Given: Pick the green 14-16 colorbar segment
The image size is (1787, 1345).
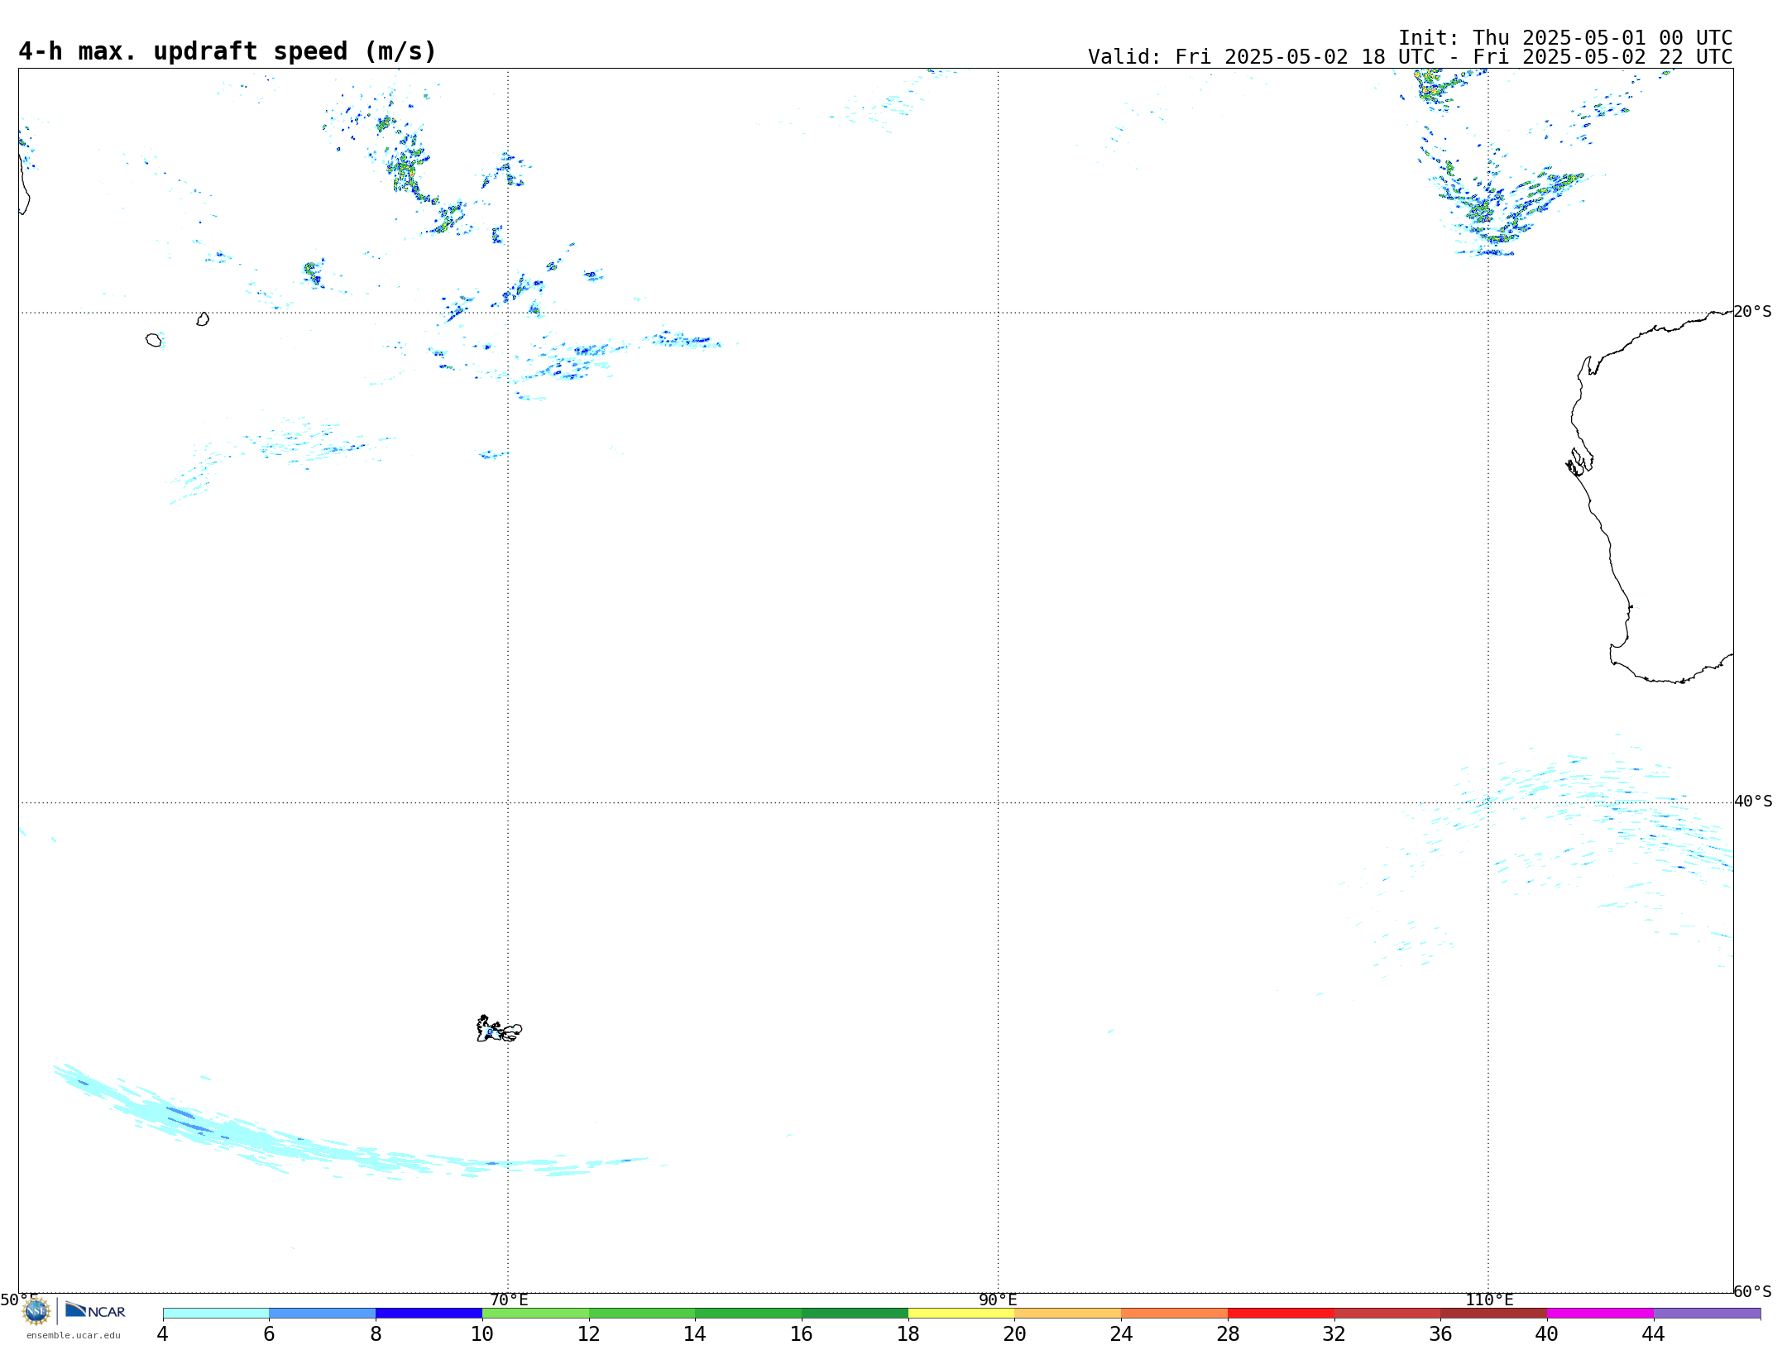Looking at the screenshot, I should pyautogui.click(x=749, y=1314).
